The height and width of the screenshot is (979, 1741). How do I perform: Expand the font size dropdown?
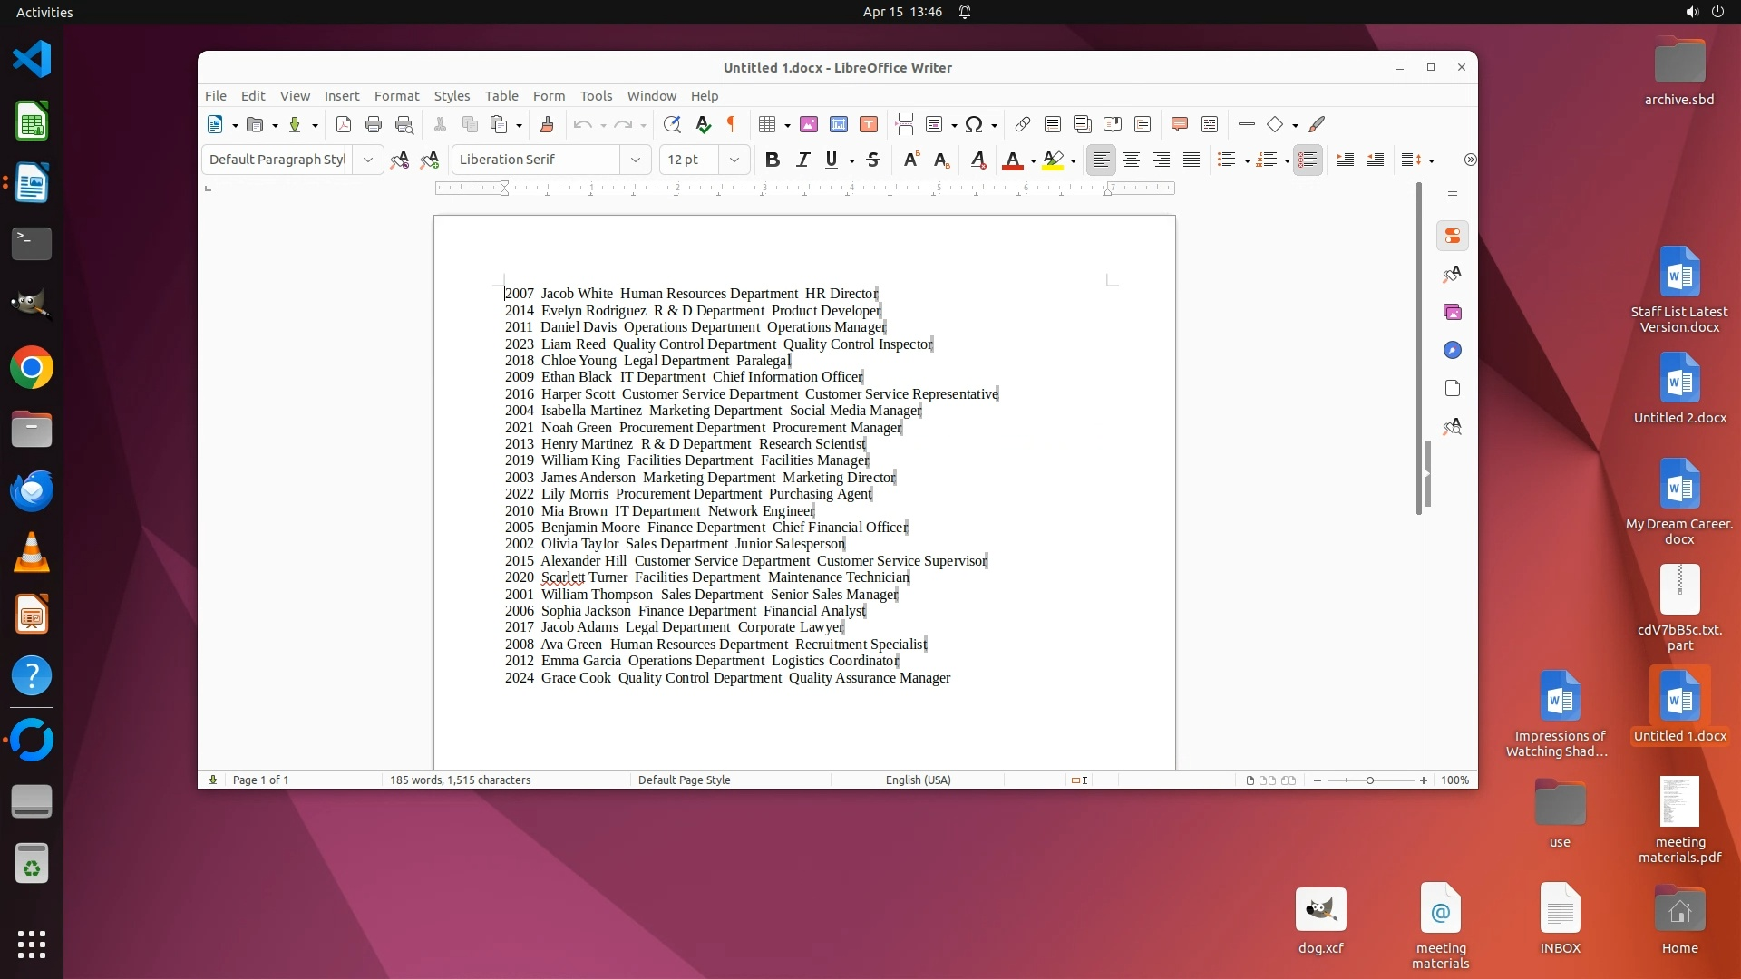coord(734,160)
